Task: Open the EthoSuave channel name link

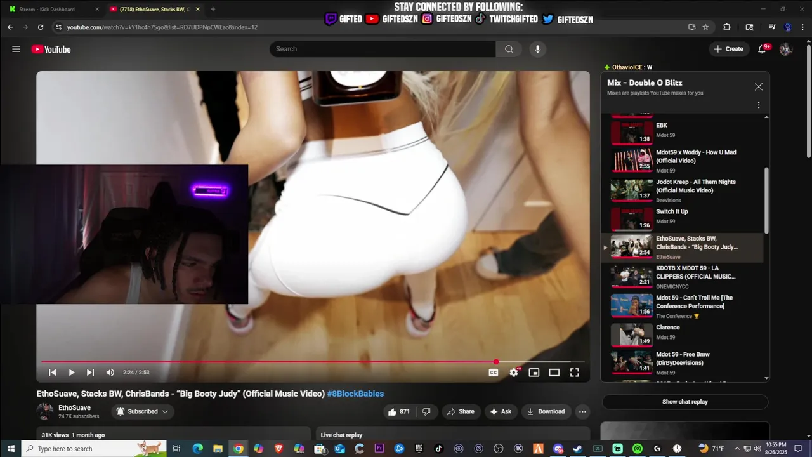Action: (x=74, y=407)
